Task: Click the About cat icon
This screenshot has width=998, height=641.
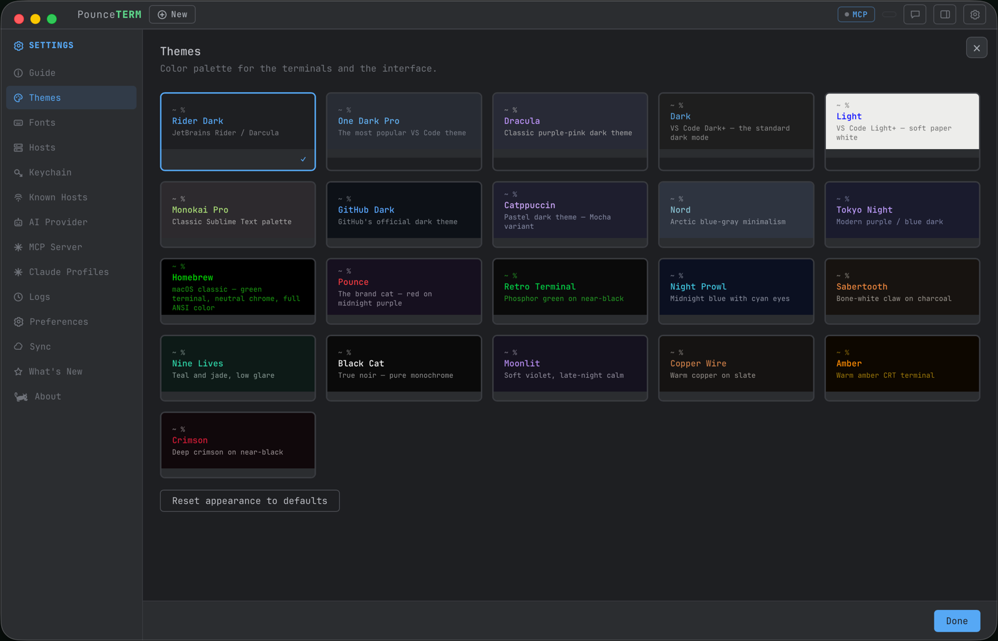Action: (21, 397)
